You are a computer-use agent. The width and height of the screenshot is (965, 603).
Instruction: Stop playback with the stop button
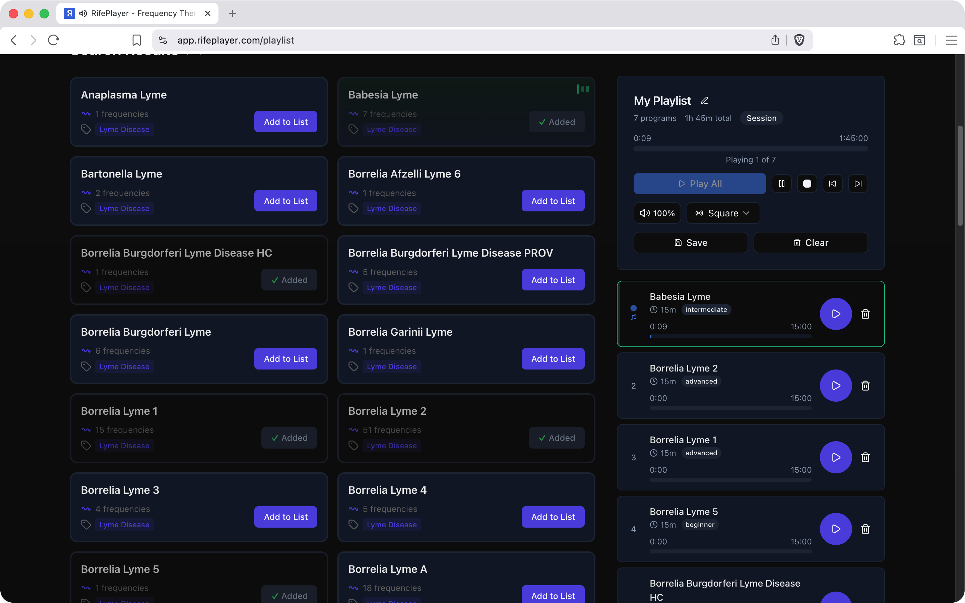[807, 184]
